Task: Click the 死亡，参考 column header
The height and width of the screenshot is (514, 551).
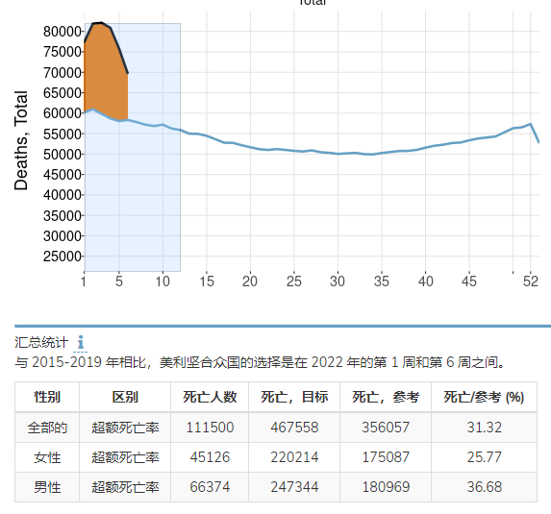Action: [386, 397]
